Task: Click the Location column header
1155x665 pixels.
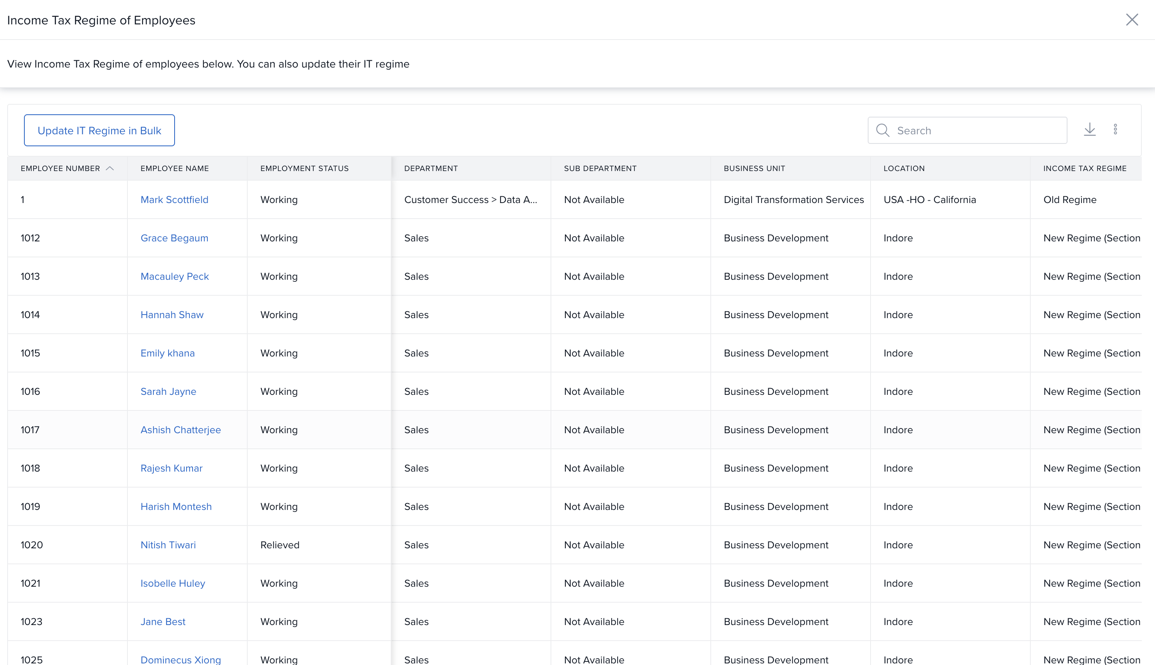Action: pos(903,169)
